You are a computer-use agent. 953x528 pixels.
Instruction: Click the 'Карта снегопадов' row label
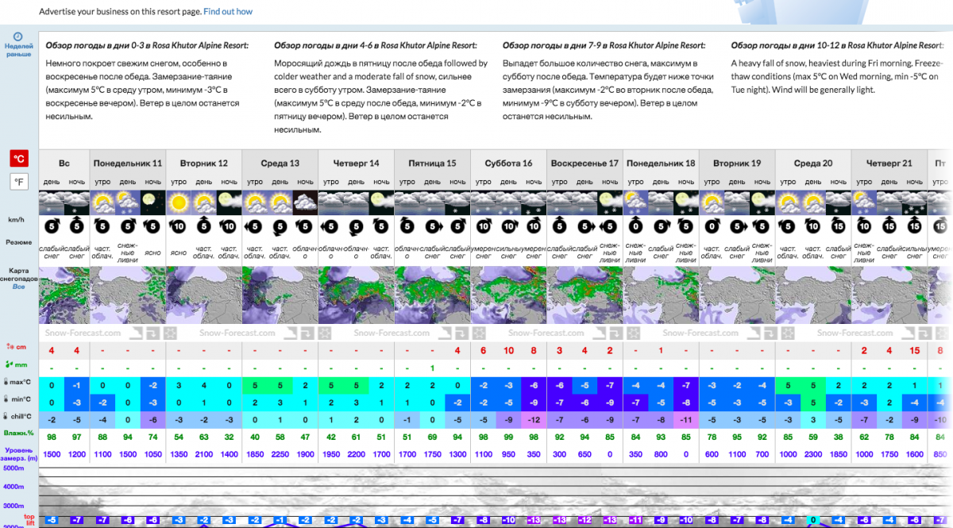point(19,274)
